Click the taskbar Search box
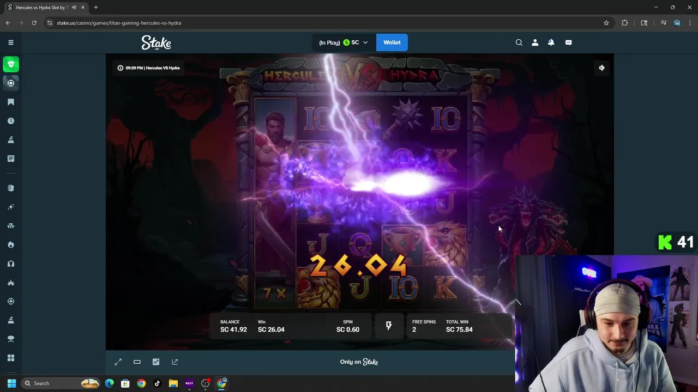Screen dimensions: 698x392 tap(62, 383)
